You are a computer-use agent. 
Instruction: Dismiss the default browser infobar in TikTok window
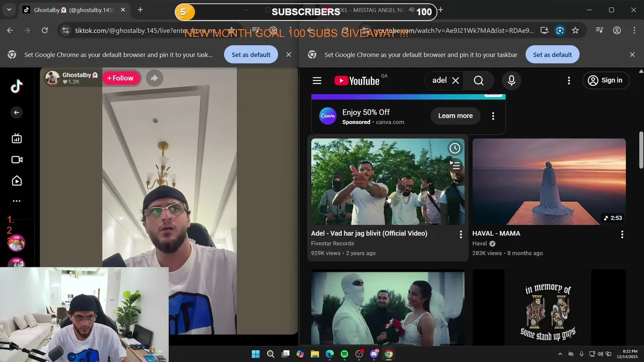288,55
